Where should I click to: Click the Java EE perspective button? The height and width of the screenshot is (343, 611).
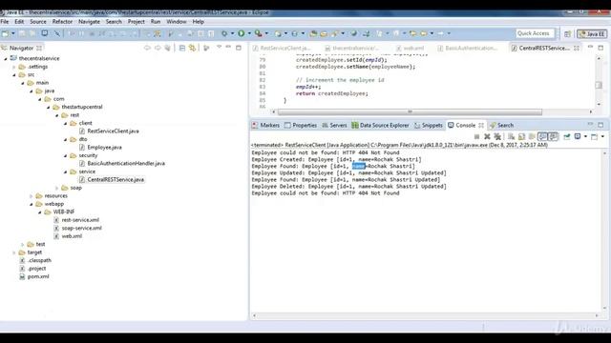click(592, 34)
